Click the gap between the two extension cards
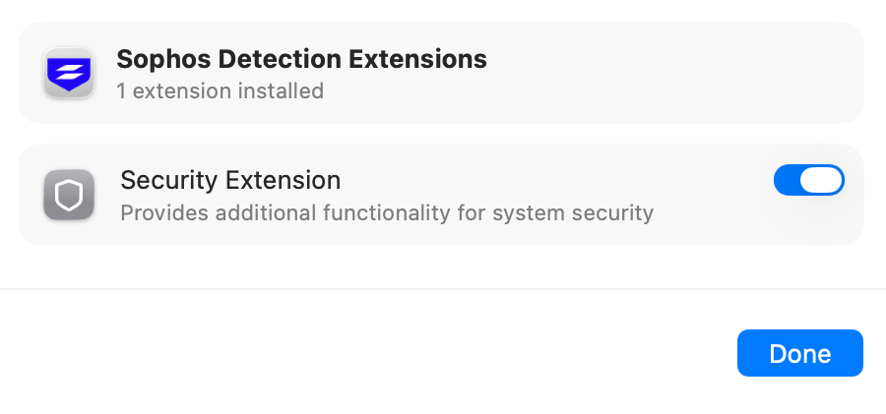The image size is (886, 414). 443,134
